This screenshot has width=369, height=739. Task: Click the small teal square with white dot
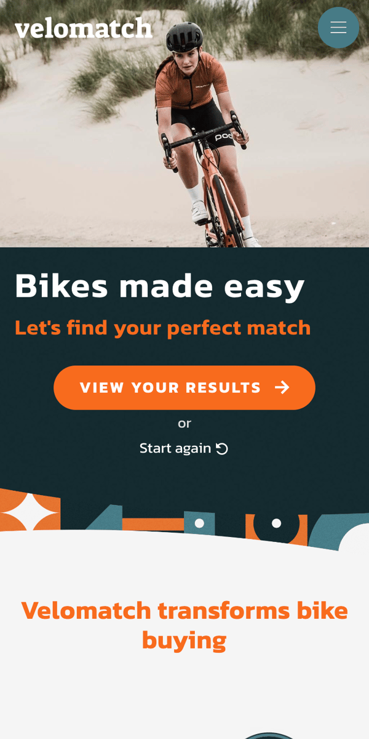(199, 523)
